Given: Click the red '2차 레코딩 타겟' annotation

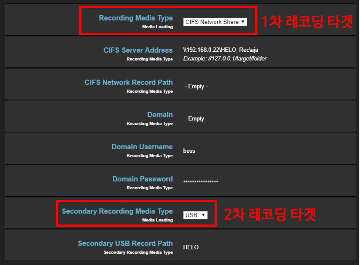Looking at the screenshot, I should (269, 214).
